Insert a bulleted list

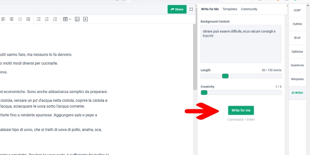click(38, 19)
